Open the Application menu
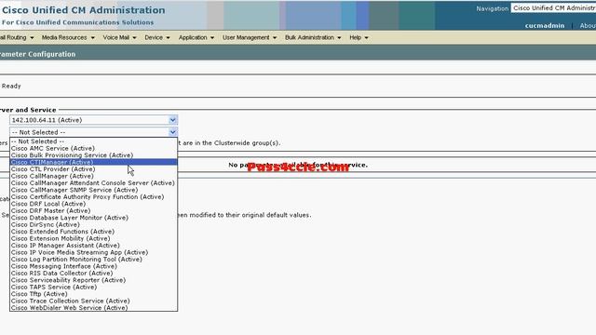The width and height of the screenshot is (596, 335). [196, 37]
